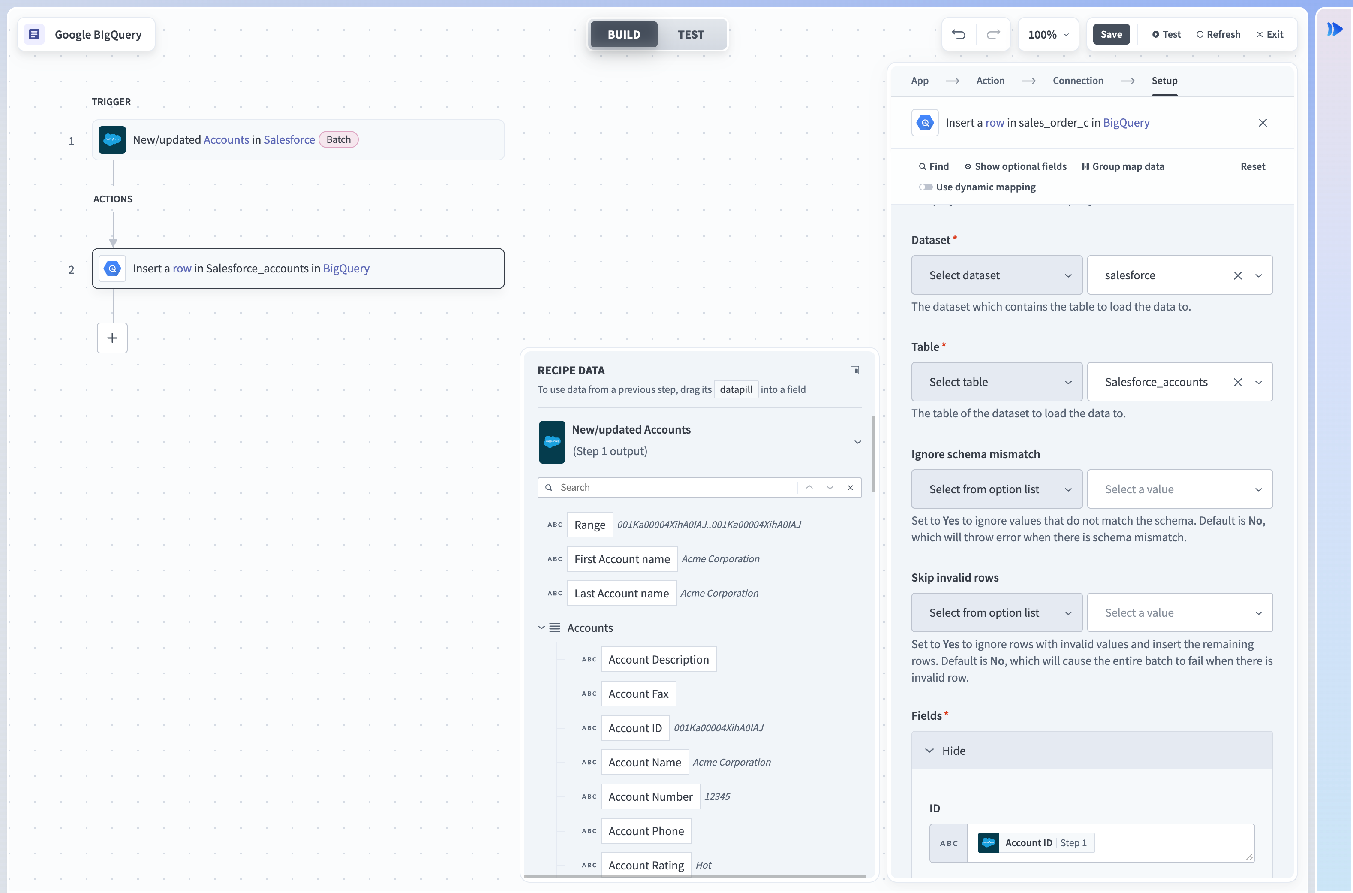Click the BigQuery icon in action step 2

pos(112,268)
